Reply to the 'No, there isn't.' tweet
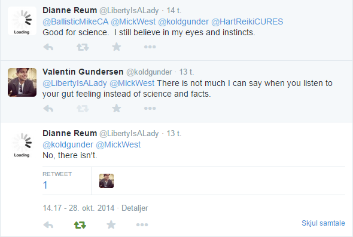This screenshot has height=237, width=353. [x=48, y=224]
